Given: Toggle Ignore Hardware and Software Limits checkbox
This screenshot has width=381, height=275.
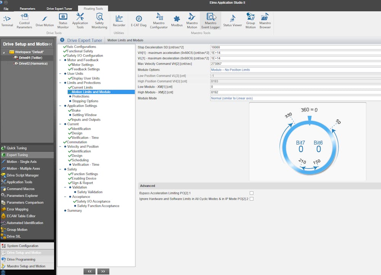Looking at the screenshot, I should click(x=251, y=199).
